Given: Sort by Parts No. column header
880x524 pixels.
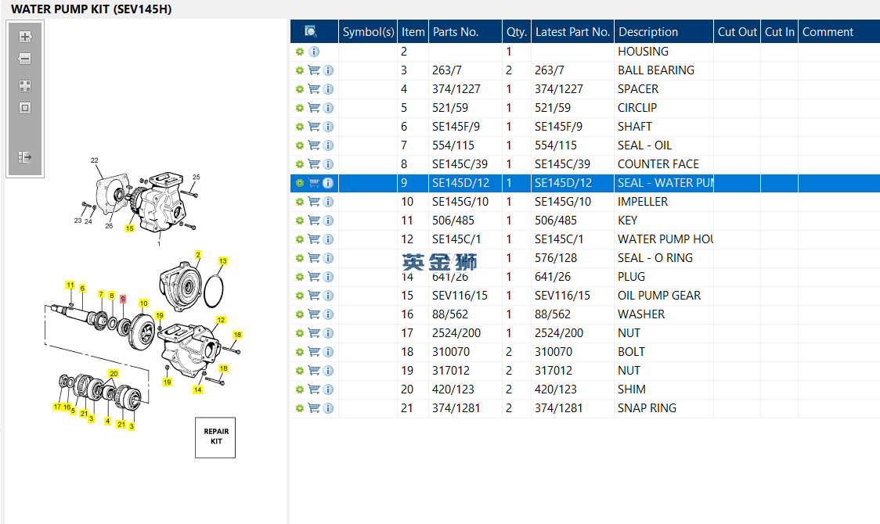Looking at the screenshot, I should (x=465, y=32).
